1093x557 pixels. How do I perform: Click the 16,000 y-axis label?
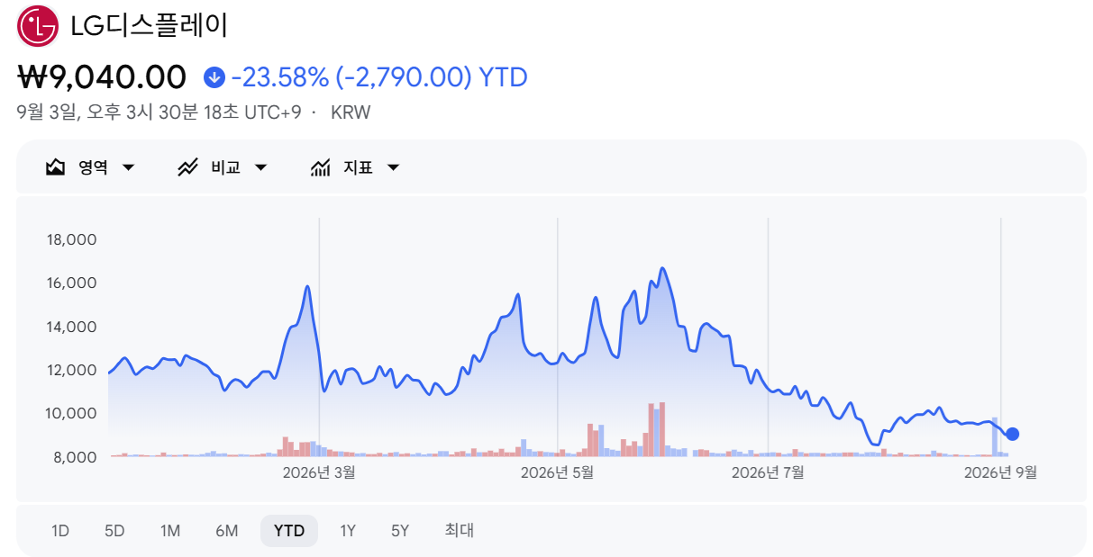click(x=71, y=283)
